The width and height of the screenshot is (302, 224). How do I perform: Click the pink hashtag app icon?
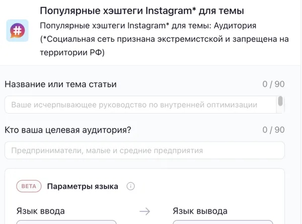(17, 31)
